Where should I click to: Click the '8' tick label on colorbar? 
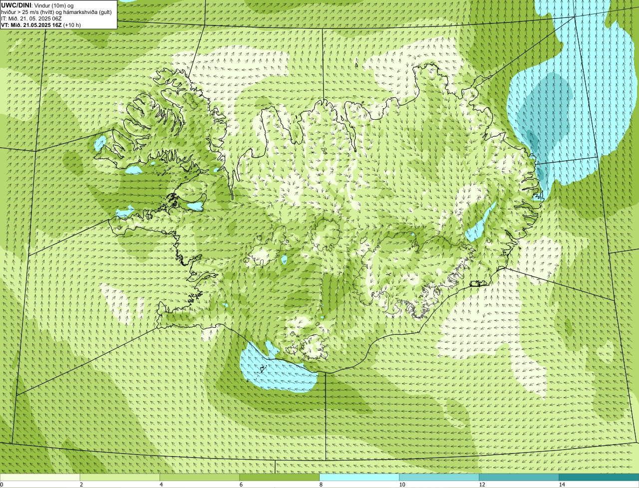click(320, 485)
